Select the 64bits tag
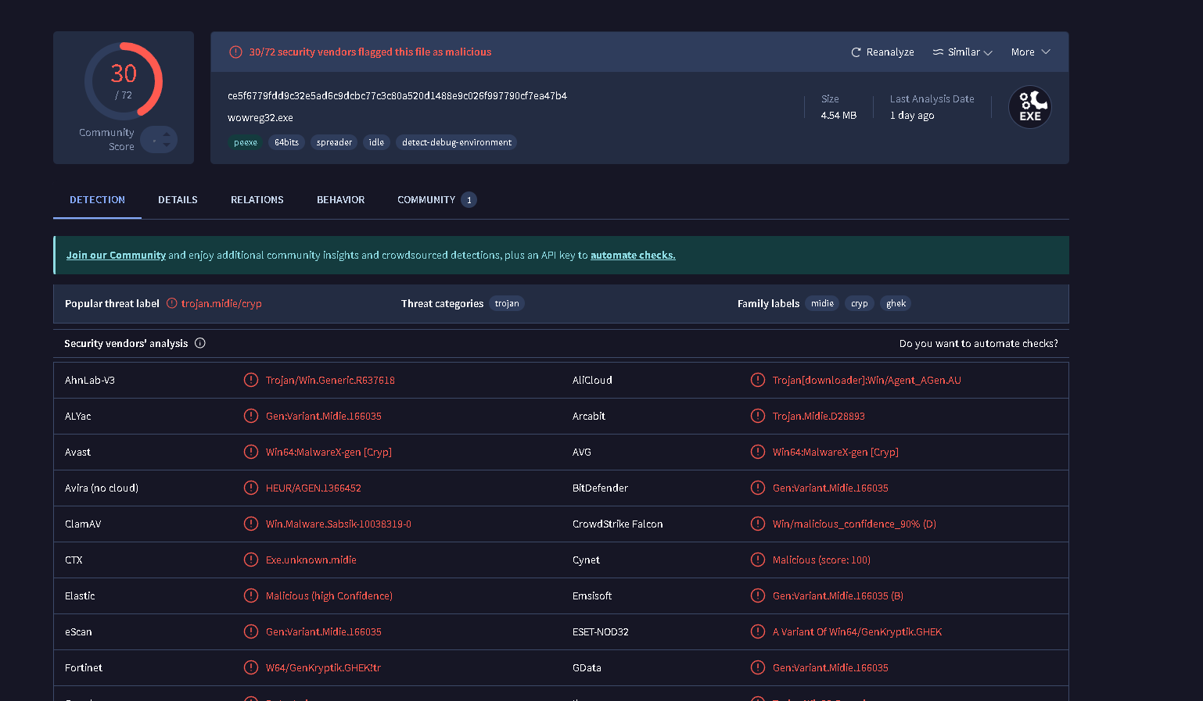 click(x=286, y=142)
